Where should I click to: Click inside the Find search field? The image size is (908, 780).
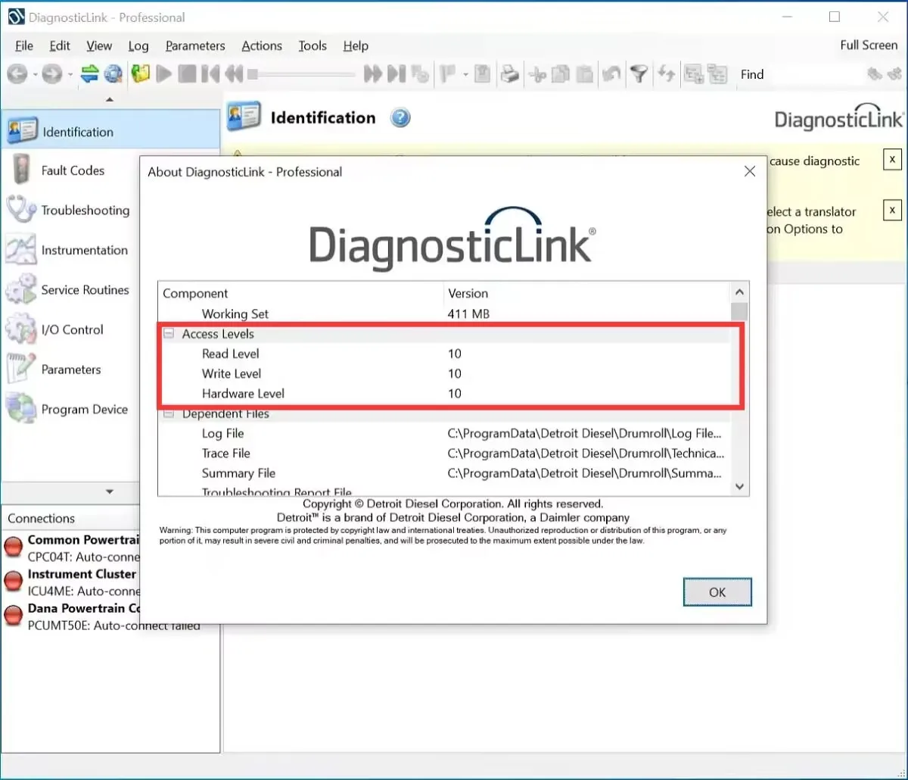tap(813, 74)
